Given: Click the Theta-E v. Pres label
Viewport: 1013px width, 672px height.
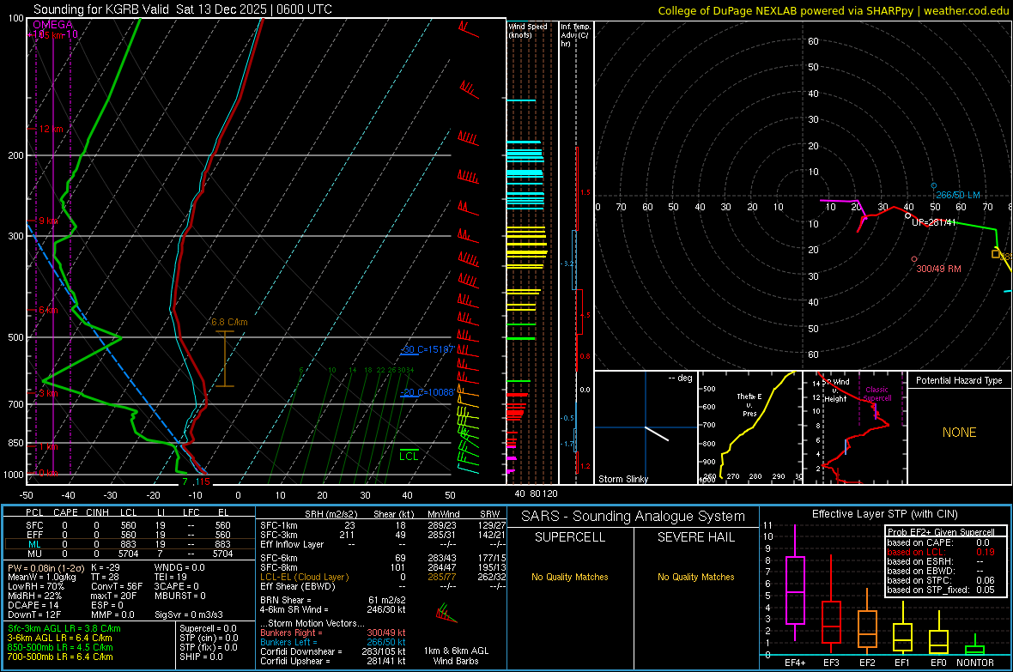Looking at the screenshot, I should 749,404.
